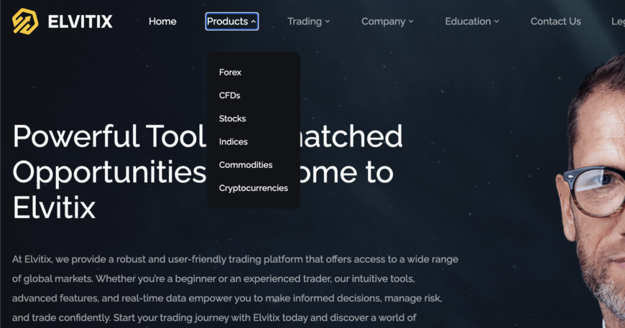Click the "At Elvitix, we provide" paragraph
Screen dimensions: 625x328
click(235, 289)
